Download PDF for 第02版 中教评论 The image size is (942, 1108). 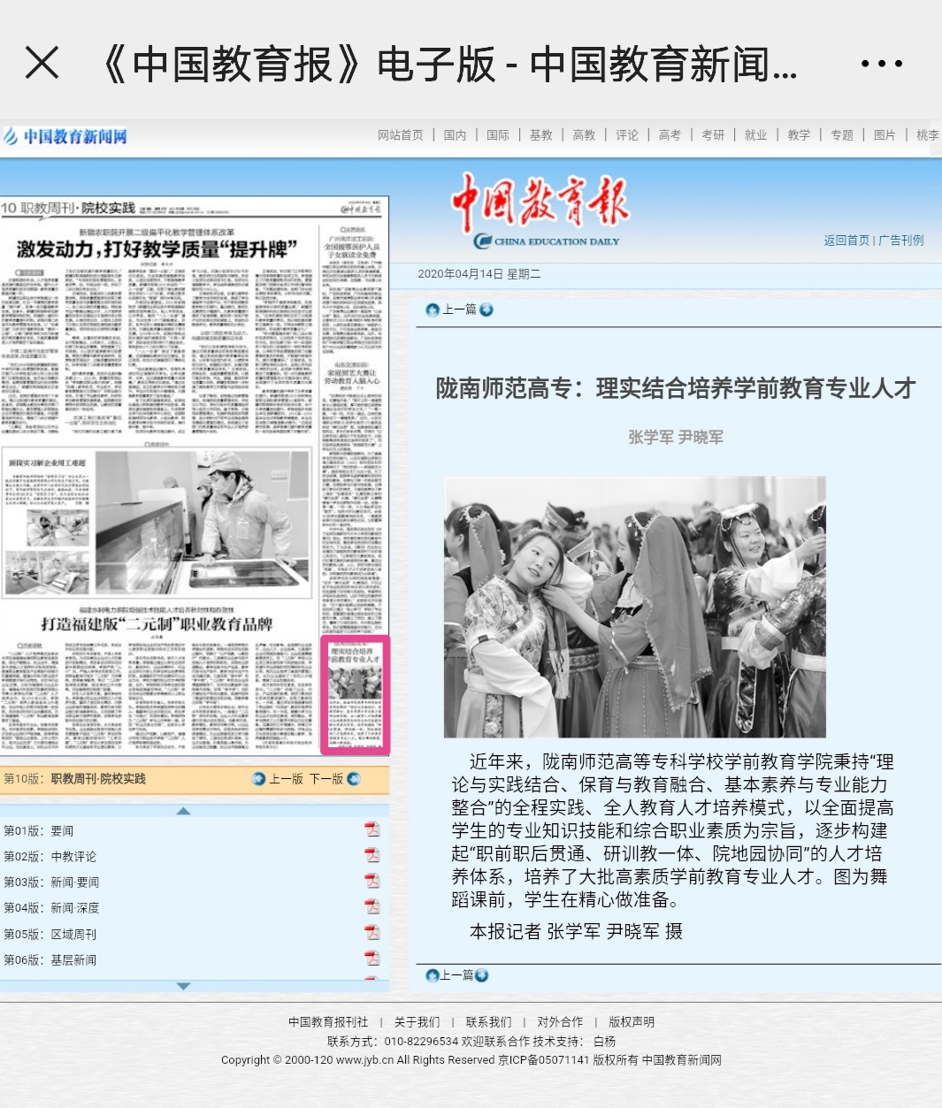[x=372, y=855]
